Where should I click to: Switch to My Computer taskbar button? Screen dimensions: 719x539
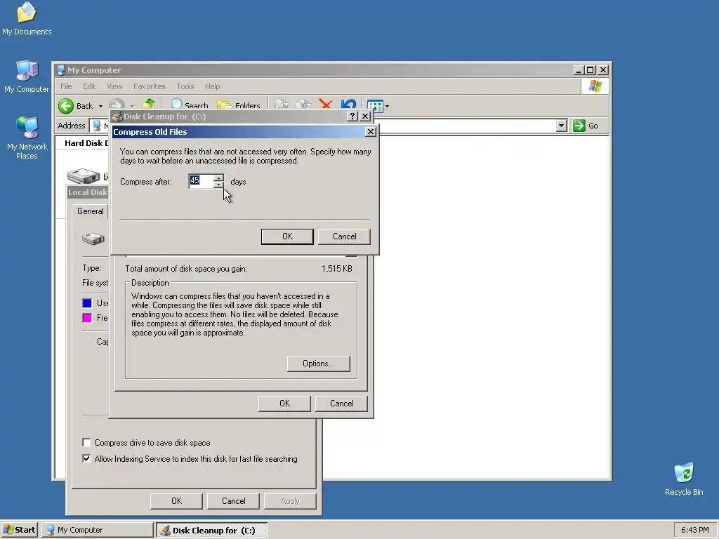click(98, 530)
